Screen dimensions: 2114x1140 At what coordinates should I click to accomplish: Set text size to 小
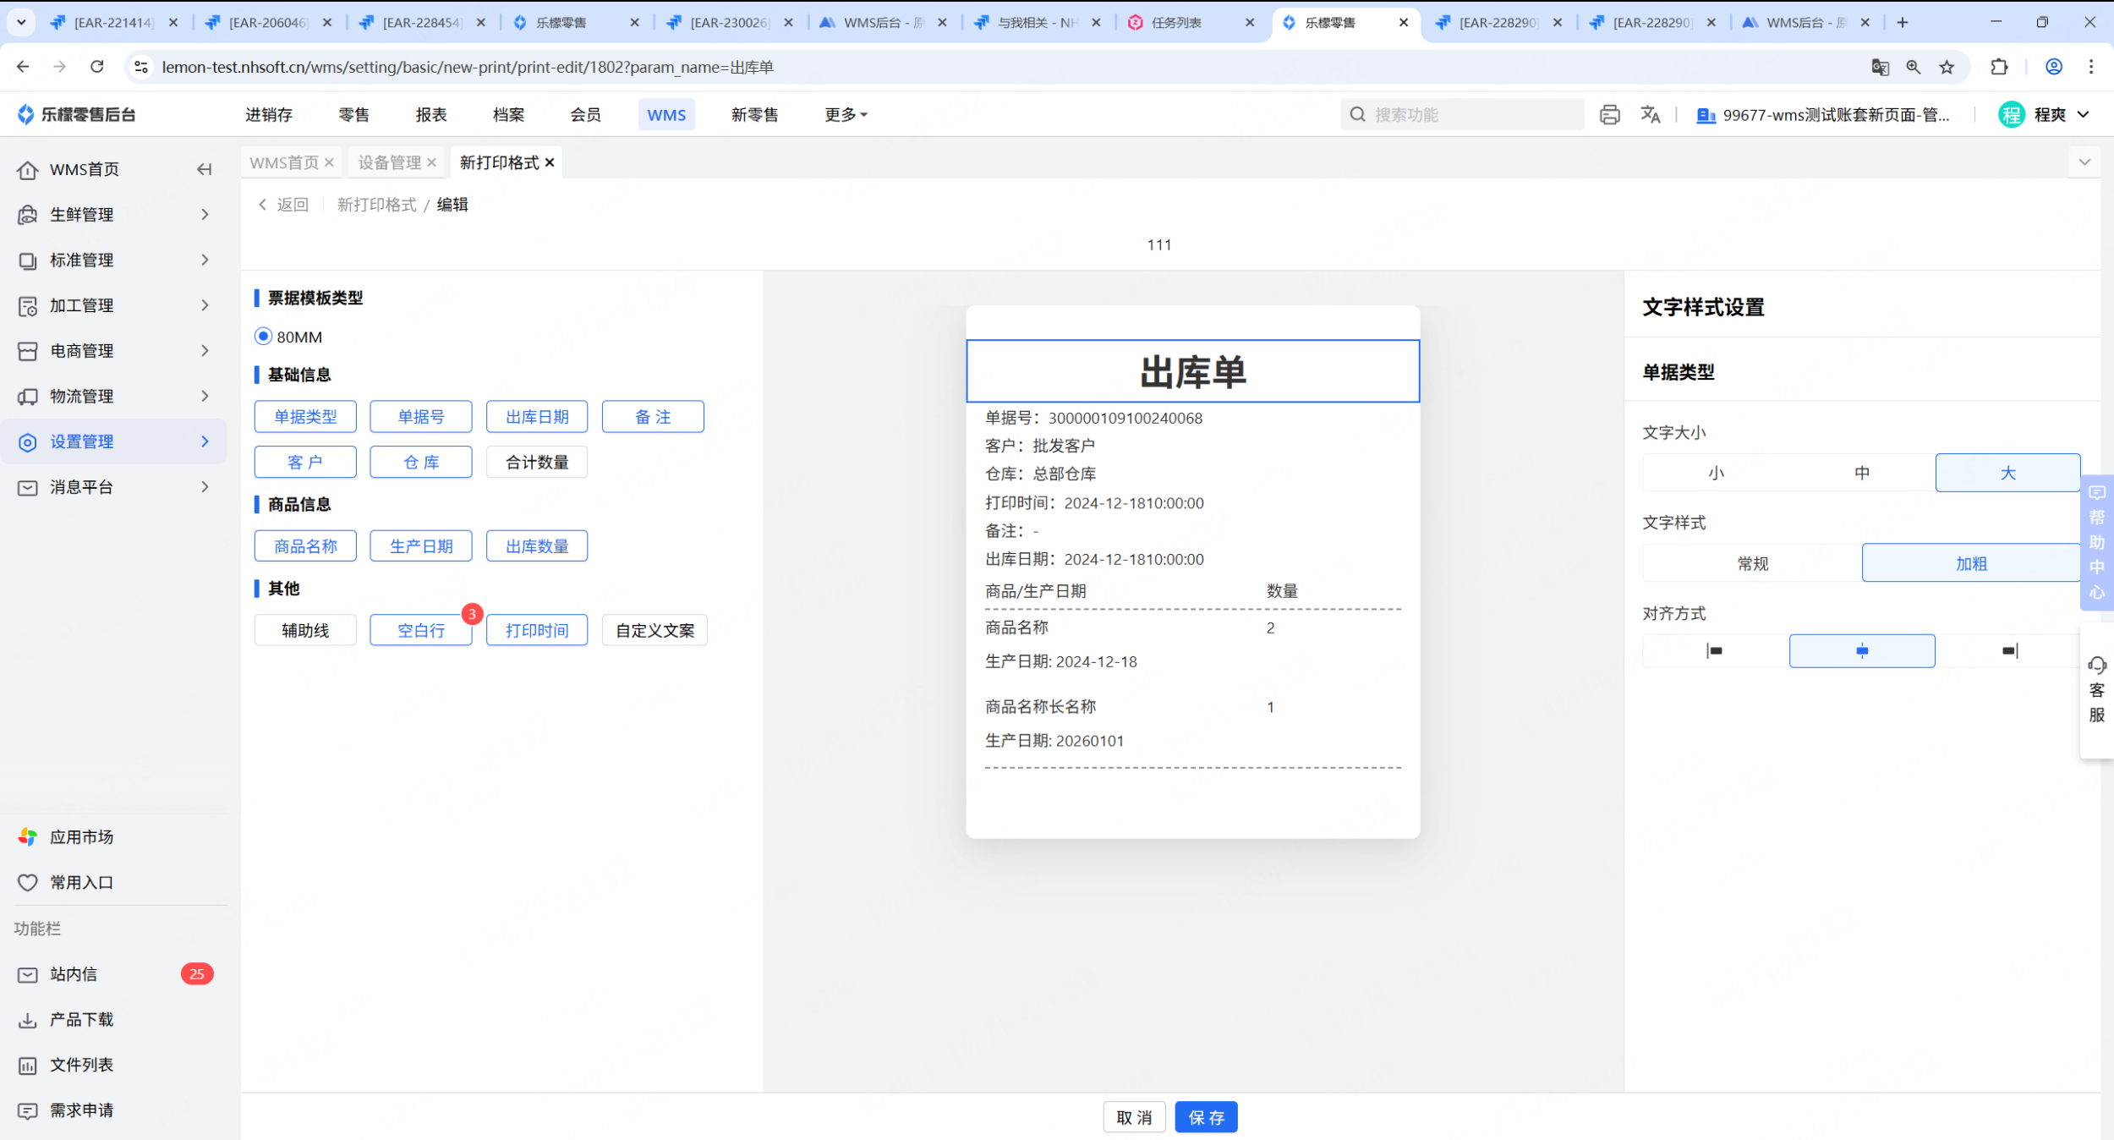click(1716, 473)
